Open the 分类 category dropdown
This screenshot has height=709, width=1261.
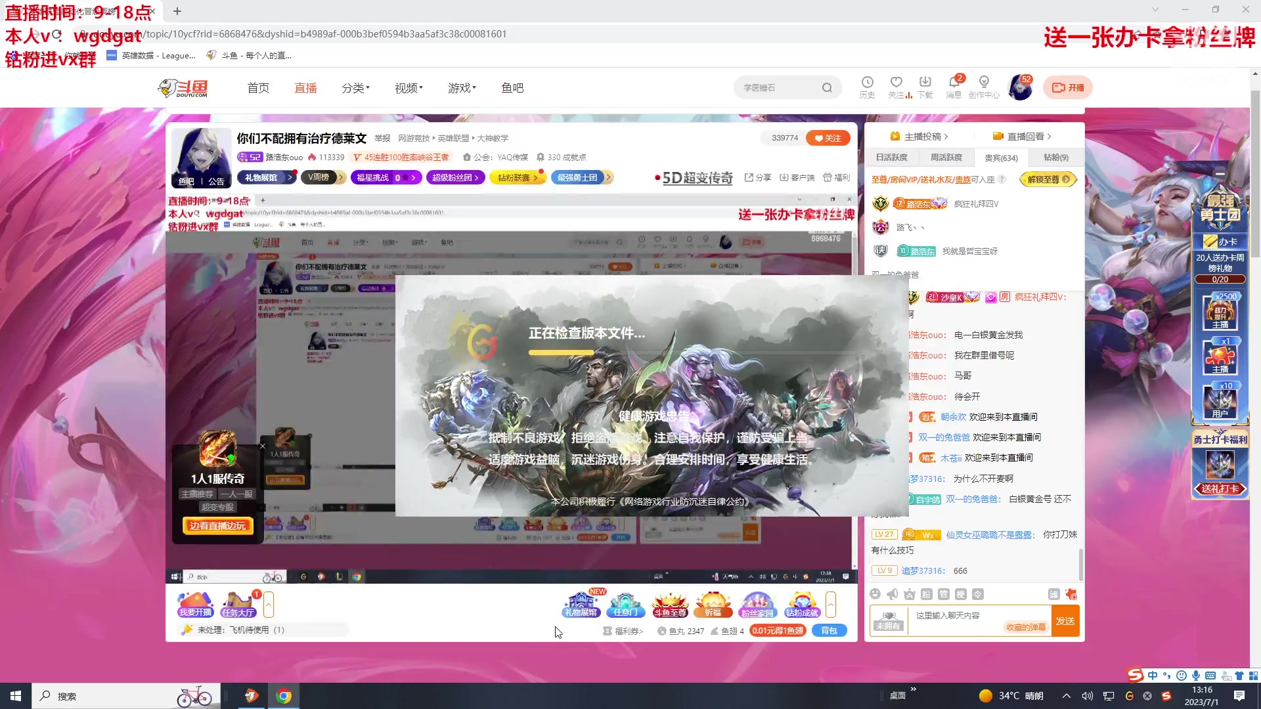click(x=353, y=87)
